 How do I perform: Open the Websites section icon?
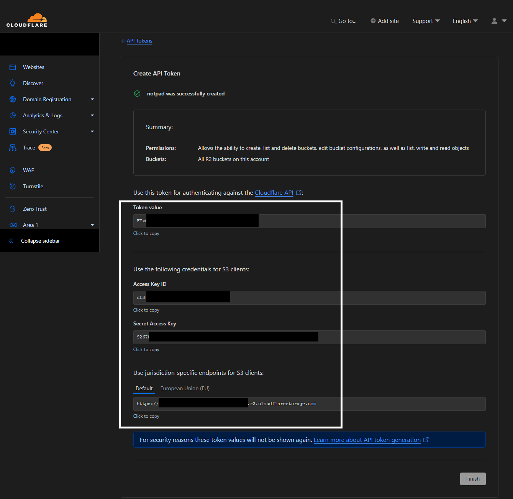[12, 67]
